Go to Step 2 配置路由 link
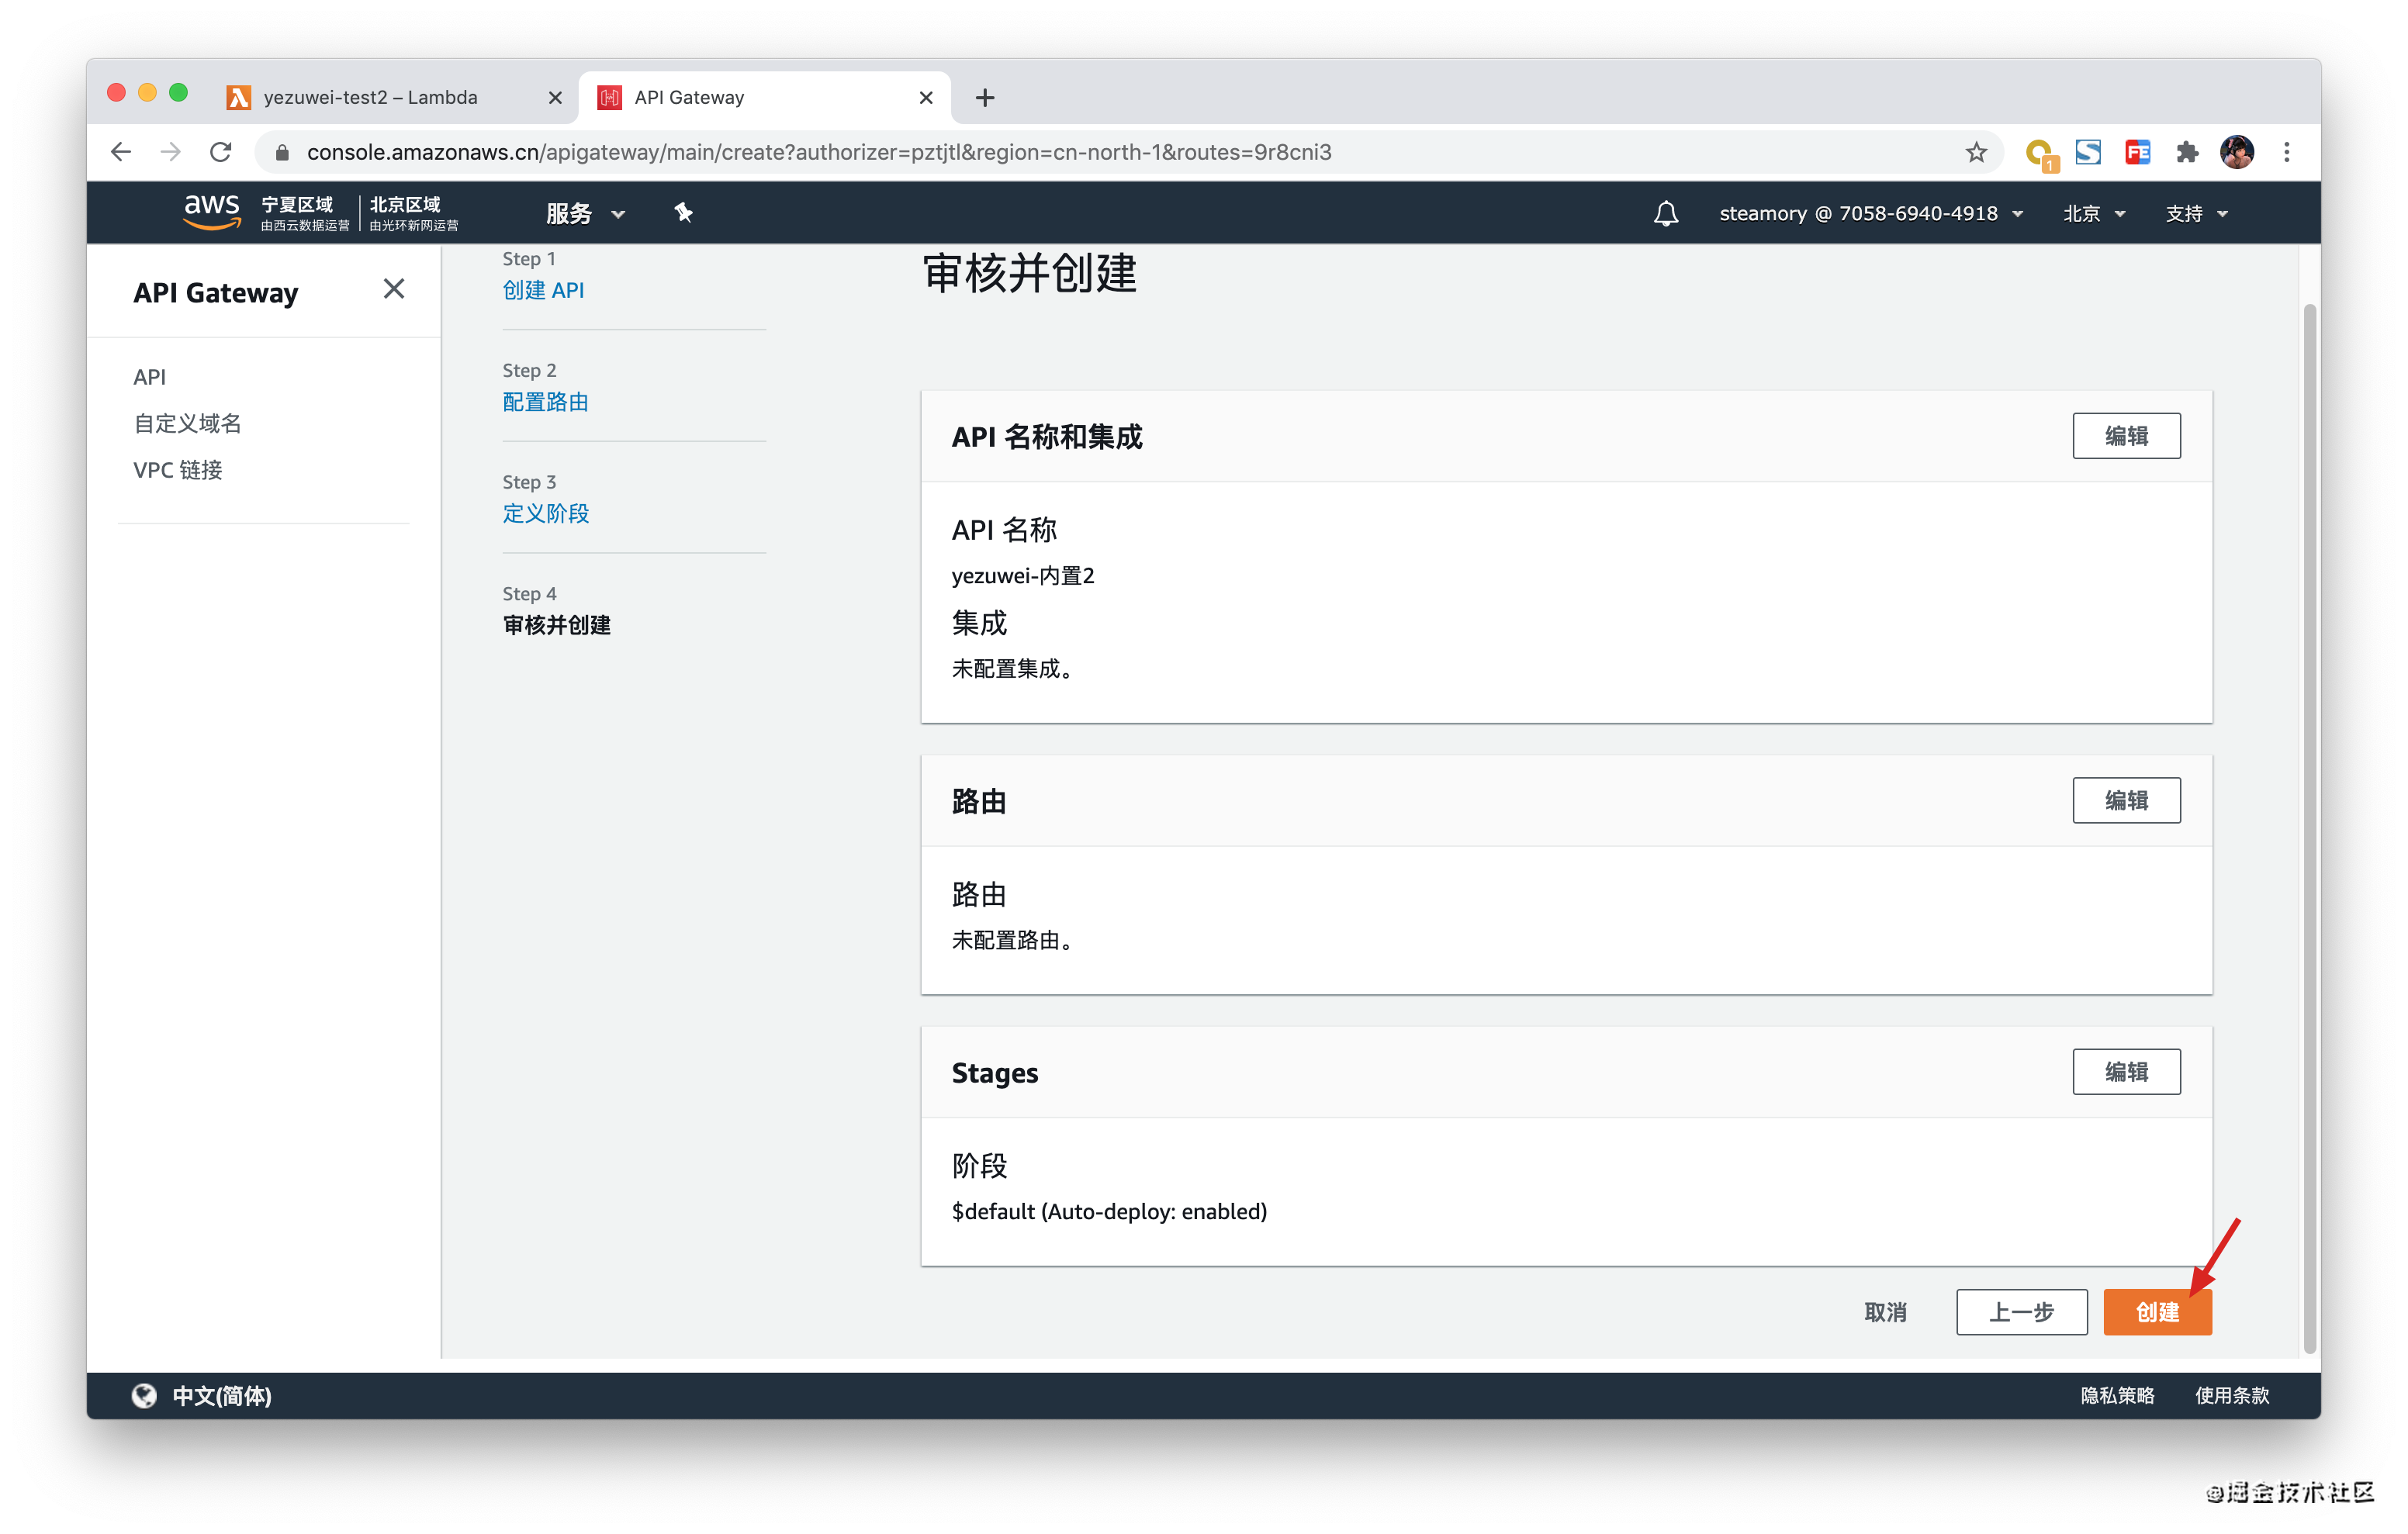Image resolution: width=2408 pixels, height=1534 pixels. (545, 401)
